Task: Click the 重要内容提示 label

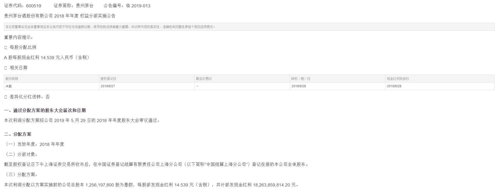Action: point(18,37)
